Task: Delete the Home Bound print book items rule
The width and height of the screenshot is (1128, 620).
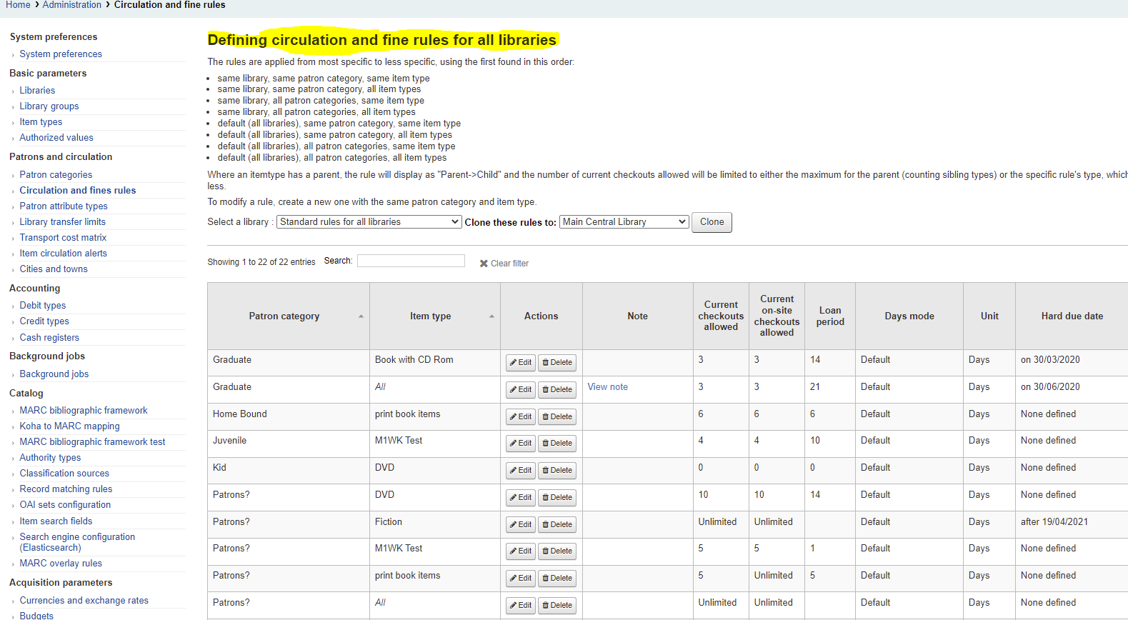Action: point(557,417)
